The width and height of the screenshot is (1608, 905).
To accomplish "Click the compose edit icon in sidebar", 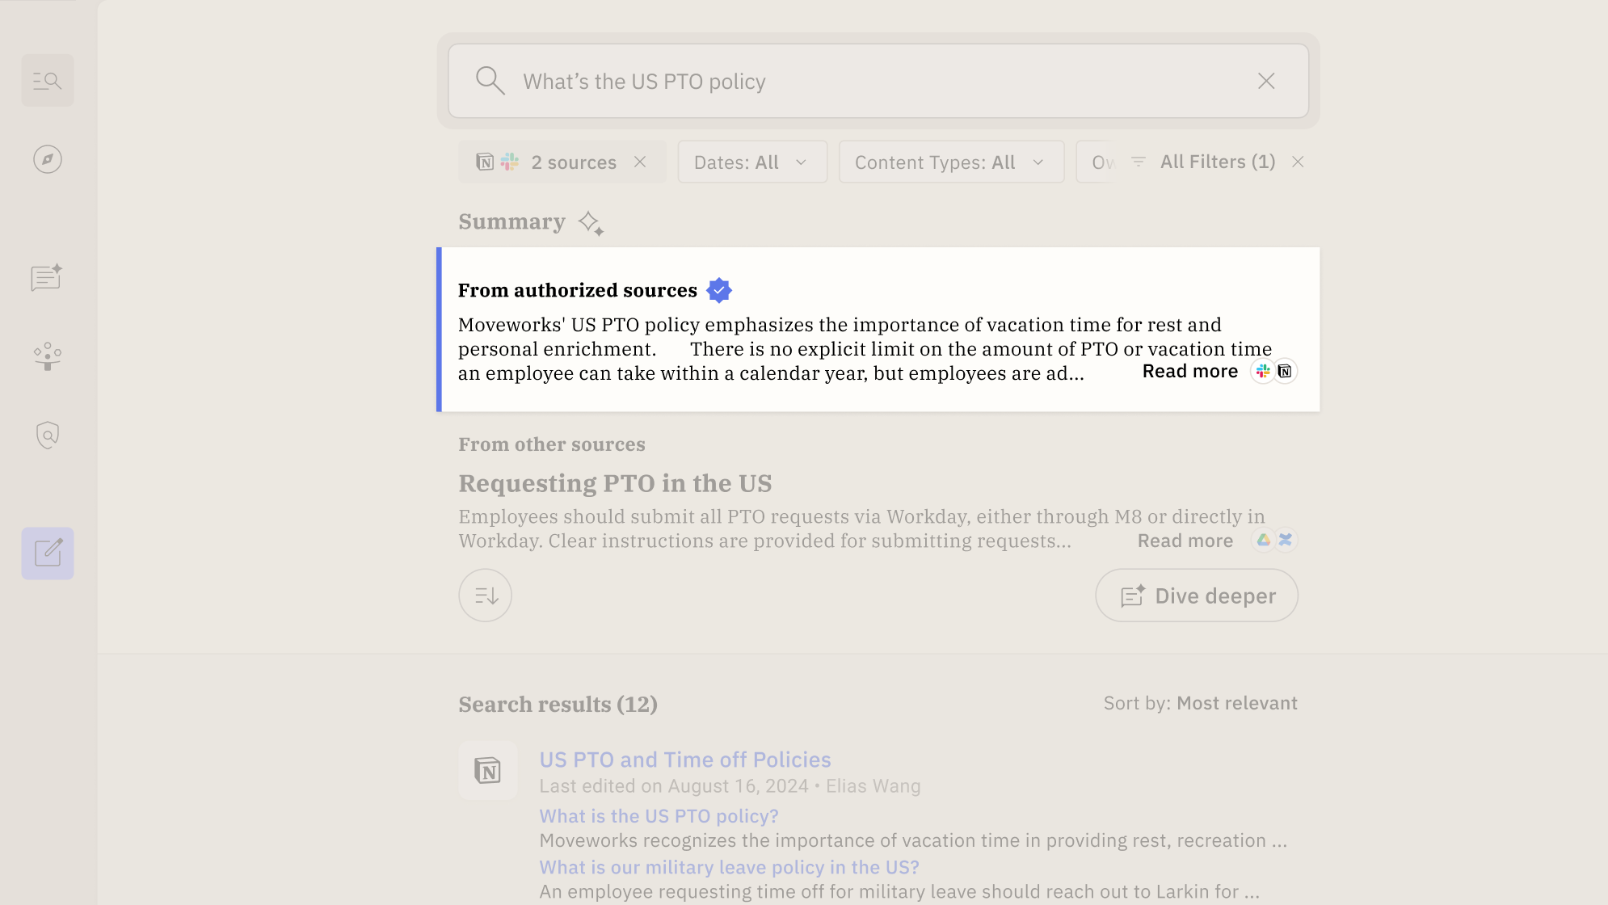I will tap(47, 554).
